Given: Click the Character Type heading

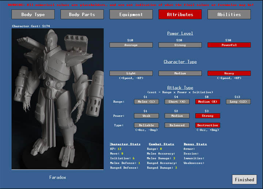Looking at the screenshot, I should 180,62.
